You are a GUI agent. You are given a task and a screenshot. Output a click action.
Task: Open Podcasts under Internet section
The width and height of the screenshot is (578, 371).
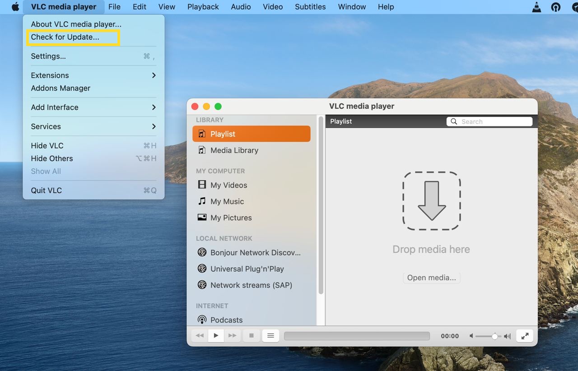point(226,320)
